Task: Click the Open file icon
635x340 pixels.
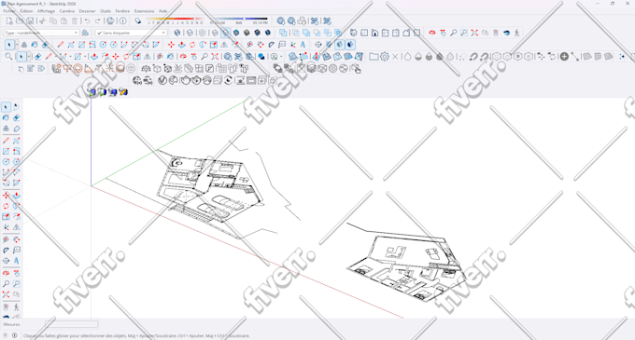Action: 20,21
